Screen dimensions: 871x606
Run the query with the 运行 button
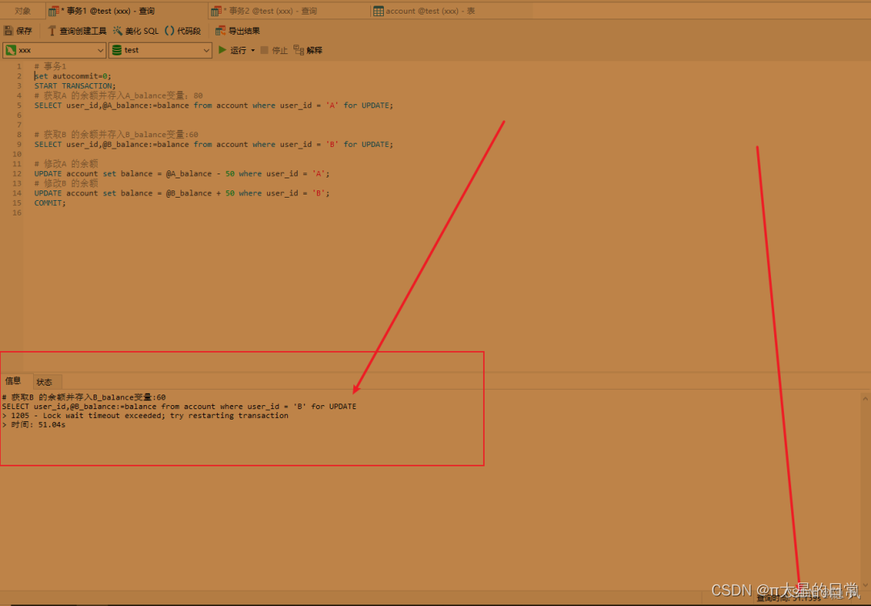click(232, 50)
